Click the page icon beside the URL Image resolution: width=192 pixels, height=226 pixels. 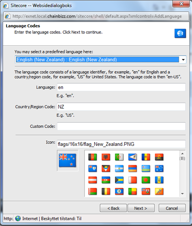point(7,16)
